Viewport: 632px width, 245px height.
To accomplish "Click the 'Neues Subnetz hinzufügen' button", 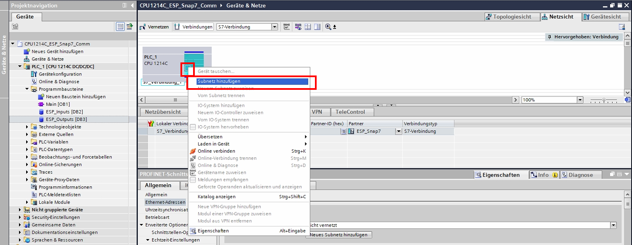I will tap(339, 235).
